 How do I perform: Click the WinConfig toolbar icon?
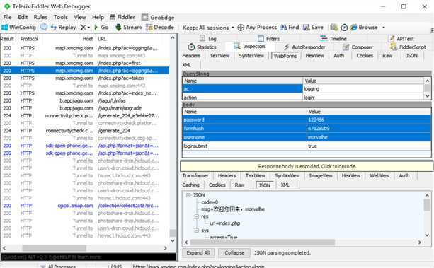[x=19, y=27]
